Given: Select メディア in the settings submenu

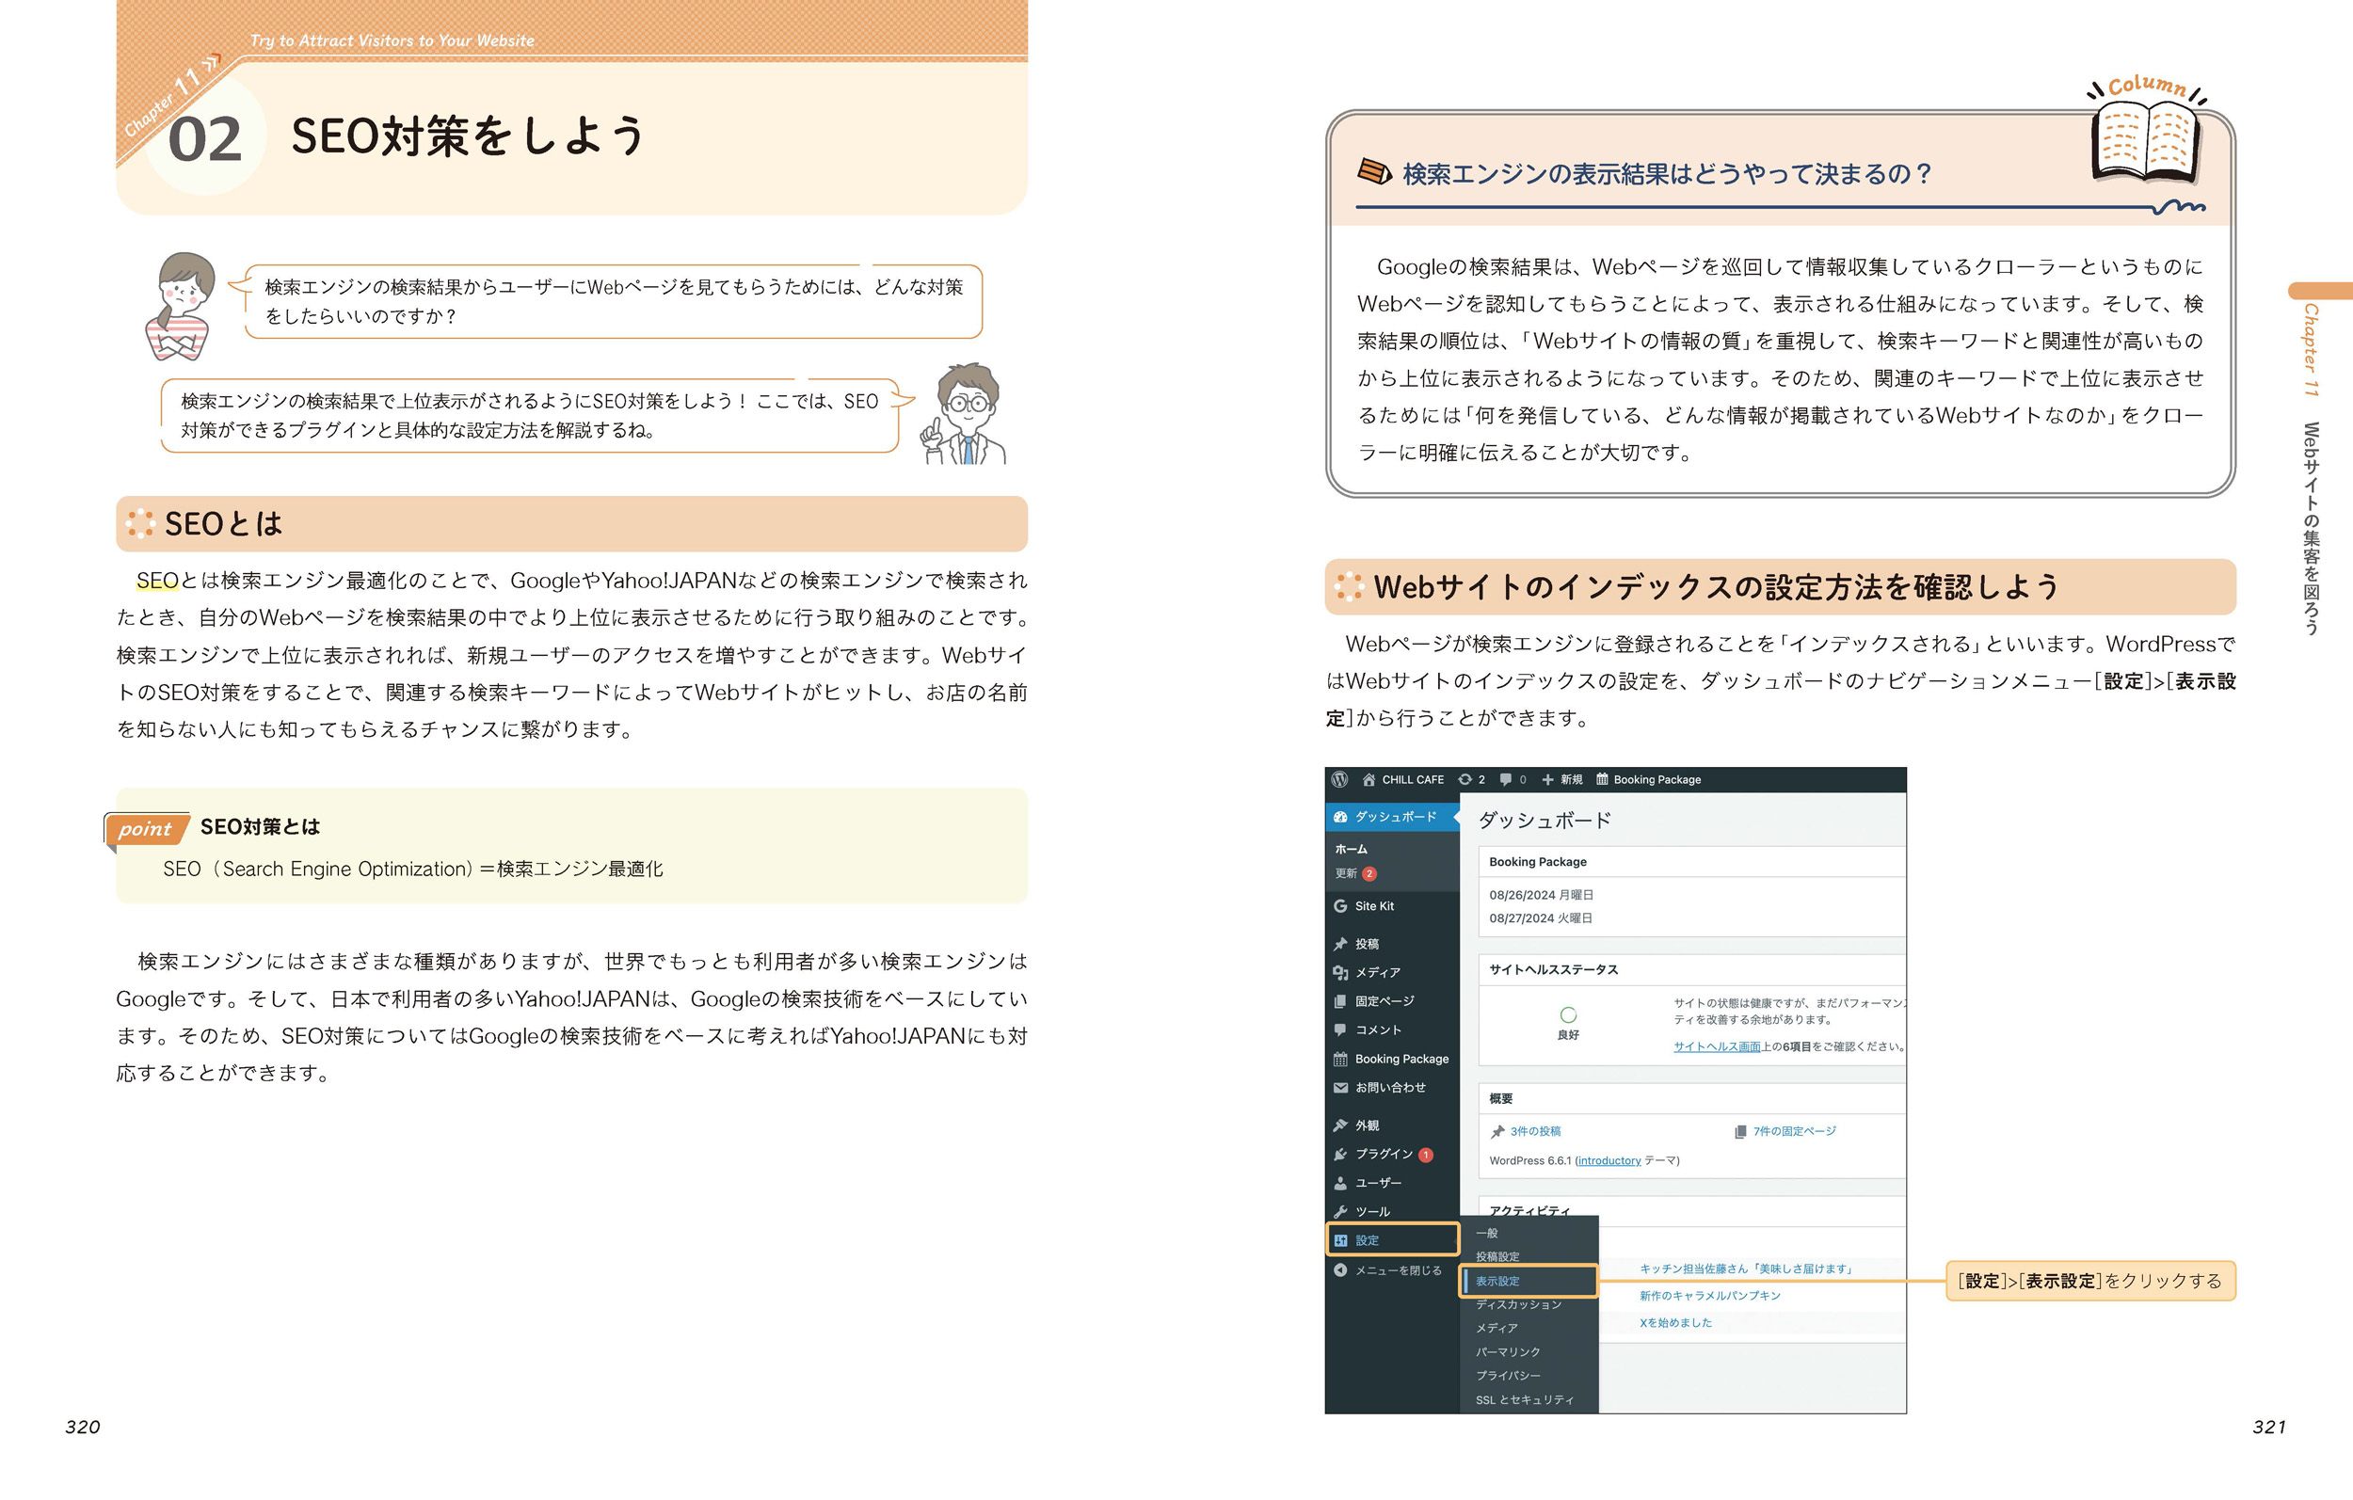Looking at the screenshot, I should [1496, 1328].
